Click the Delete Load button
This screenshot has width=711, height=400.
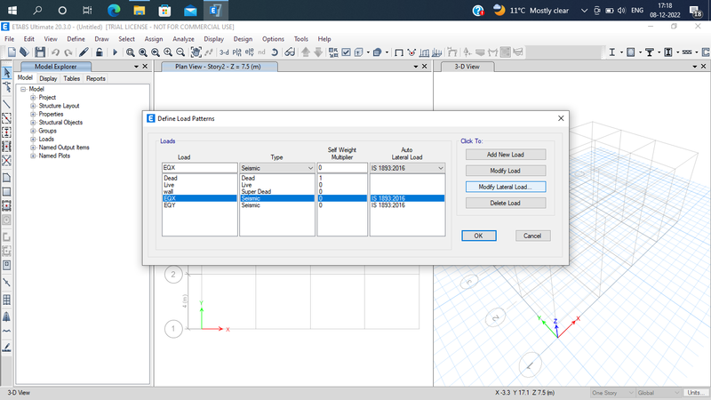tap(506, 204)
